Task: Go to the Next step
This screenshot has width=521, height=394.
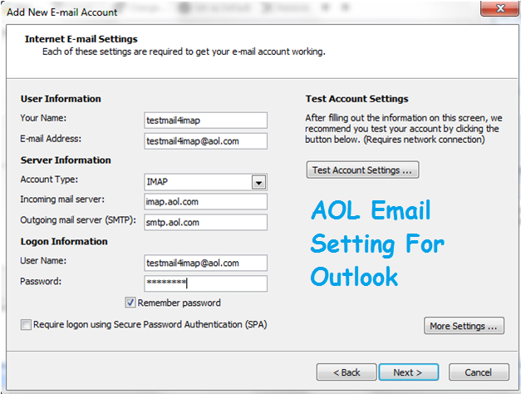Action: coord(408,372)
